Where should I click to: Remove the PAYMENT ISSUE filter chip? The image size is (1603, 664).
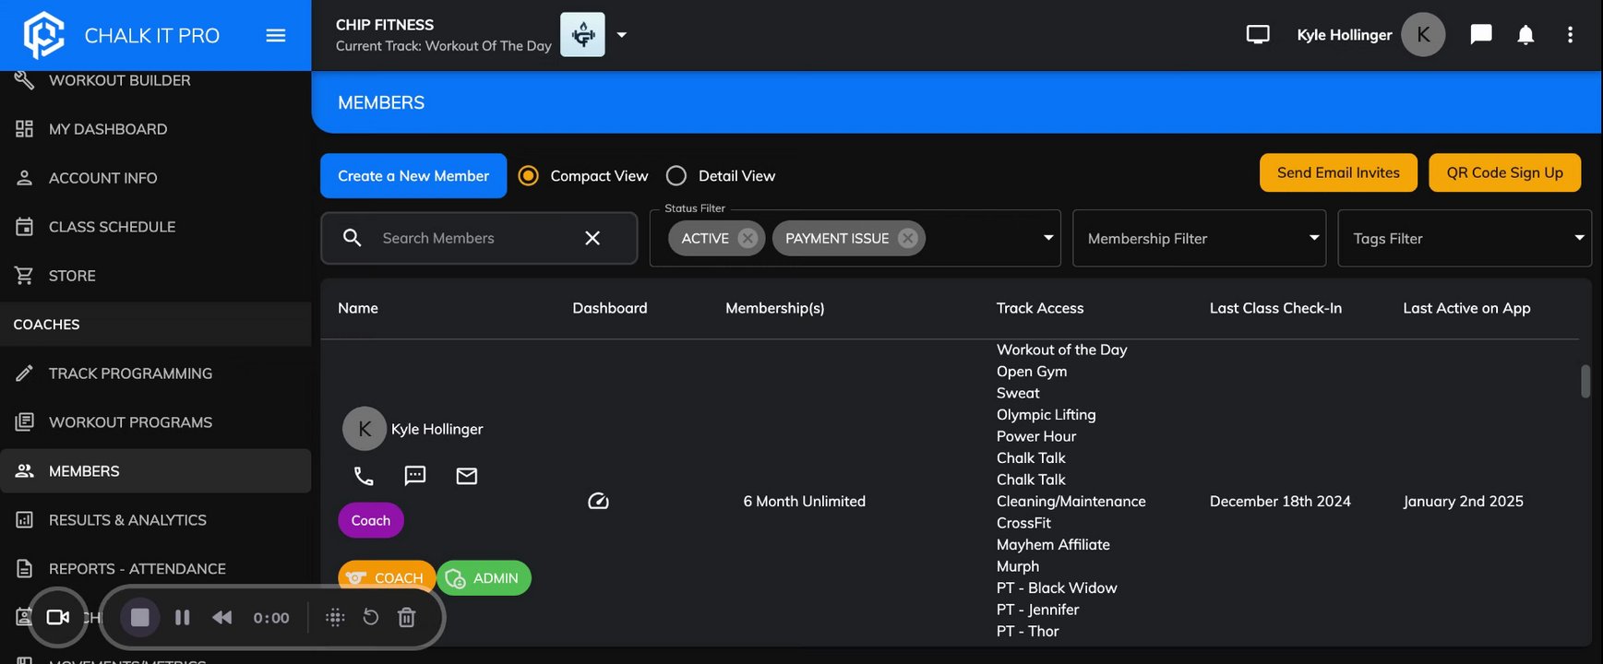908,238
